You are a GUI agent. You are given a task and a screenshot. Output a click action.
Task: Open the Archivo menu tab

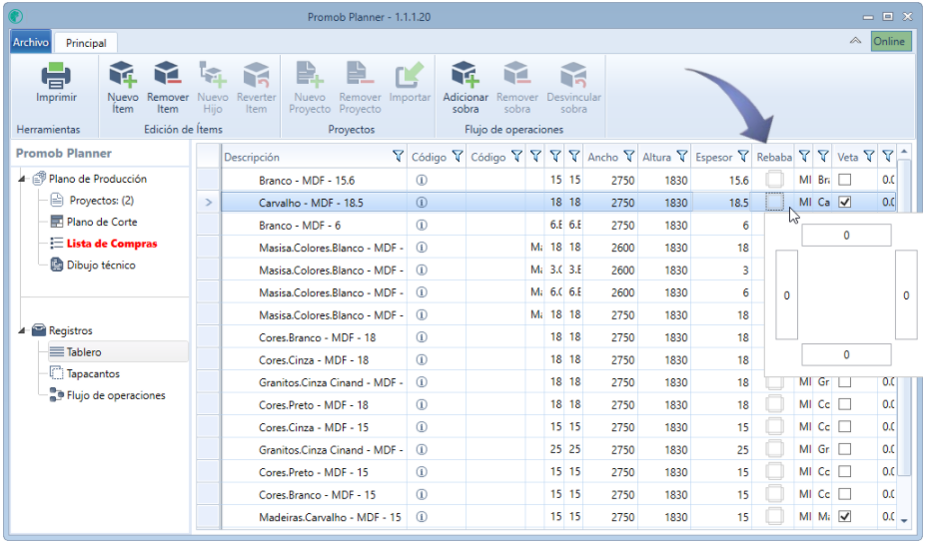[31, 42]
